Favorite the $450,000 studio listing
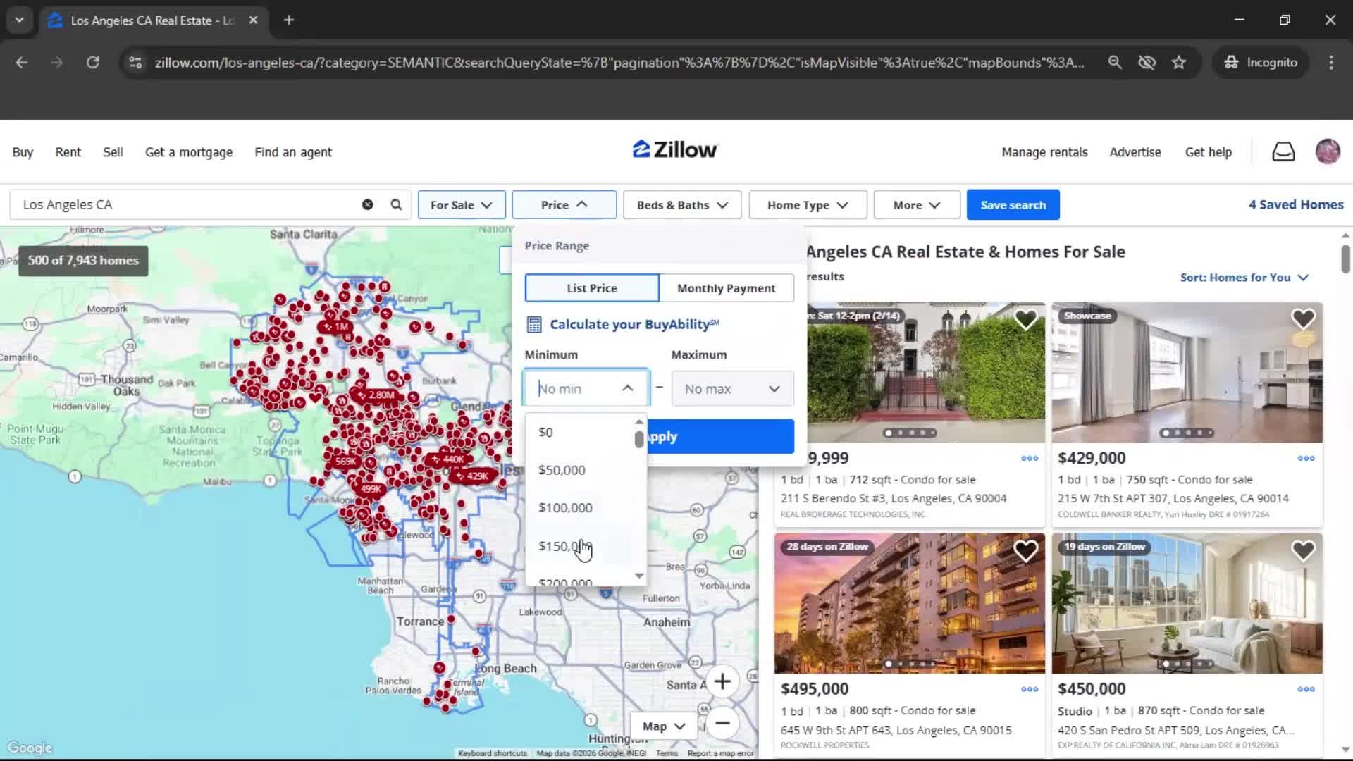Image resolution: width=1353 pixels, height=761 pixels. click(1303, 550)
